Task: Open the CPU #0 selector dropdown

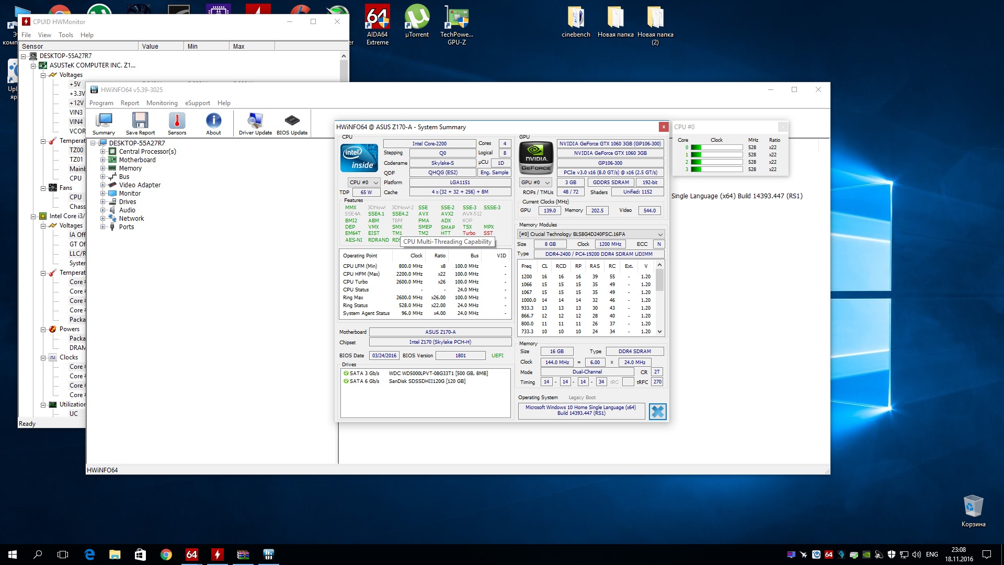Action: pyautogui.click(x=364, y=183)
